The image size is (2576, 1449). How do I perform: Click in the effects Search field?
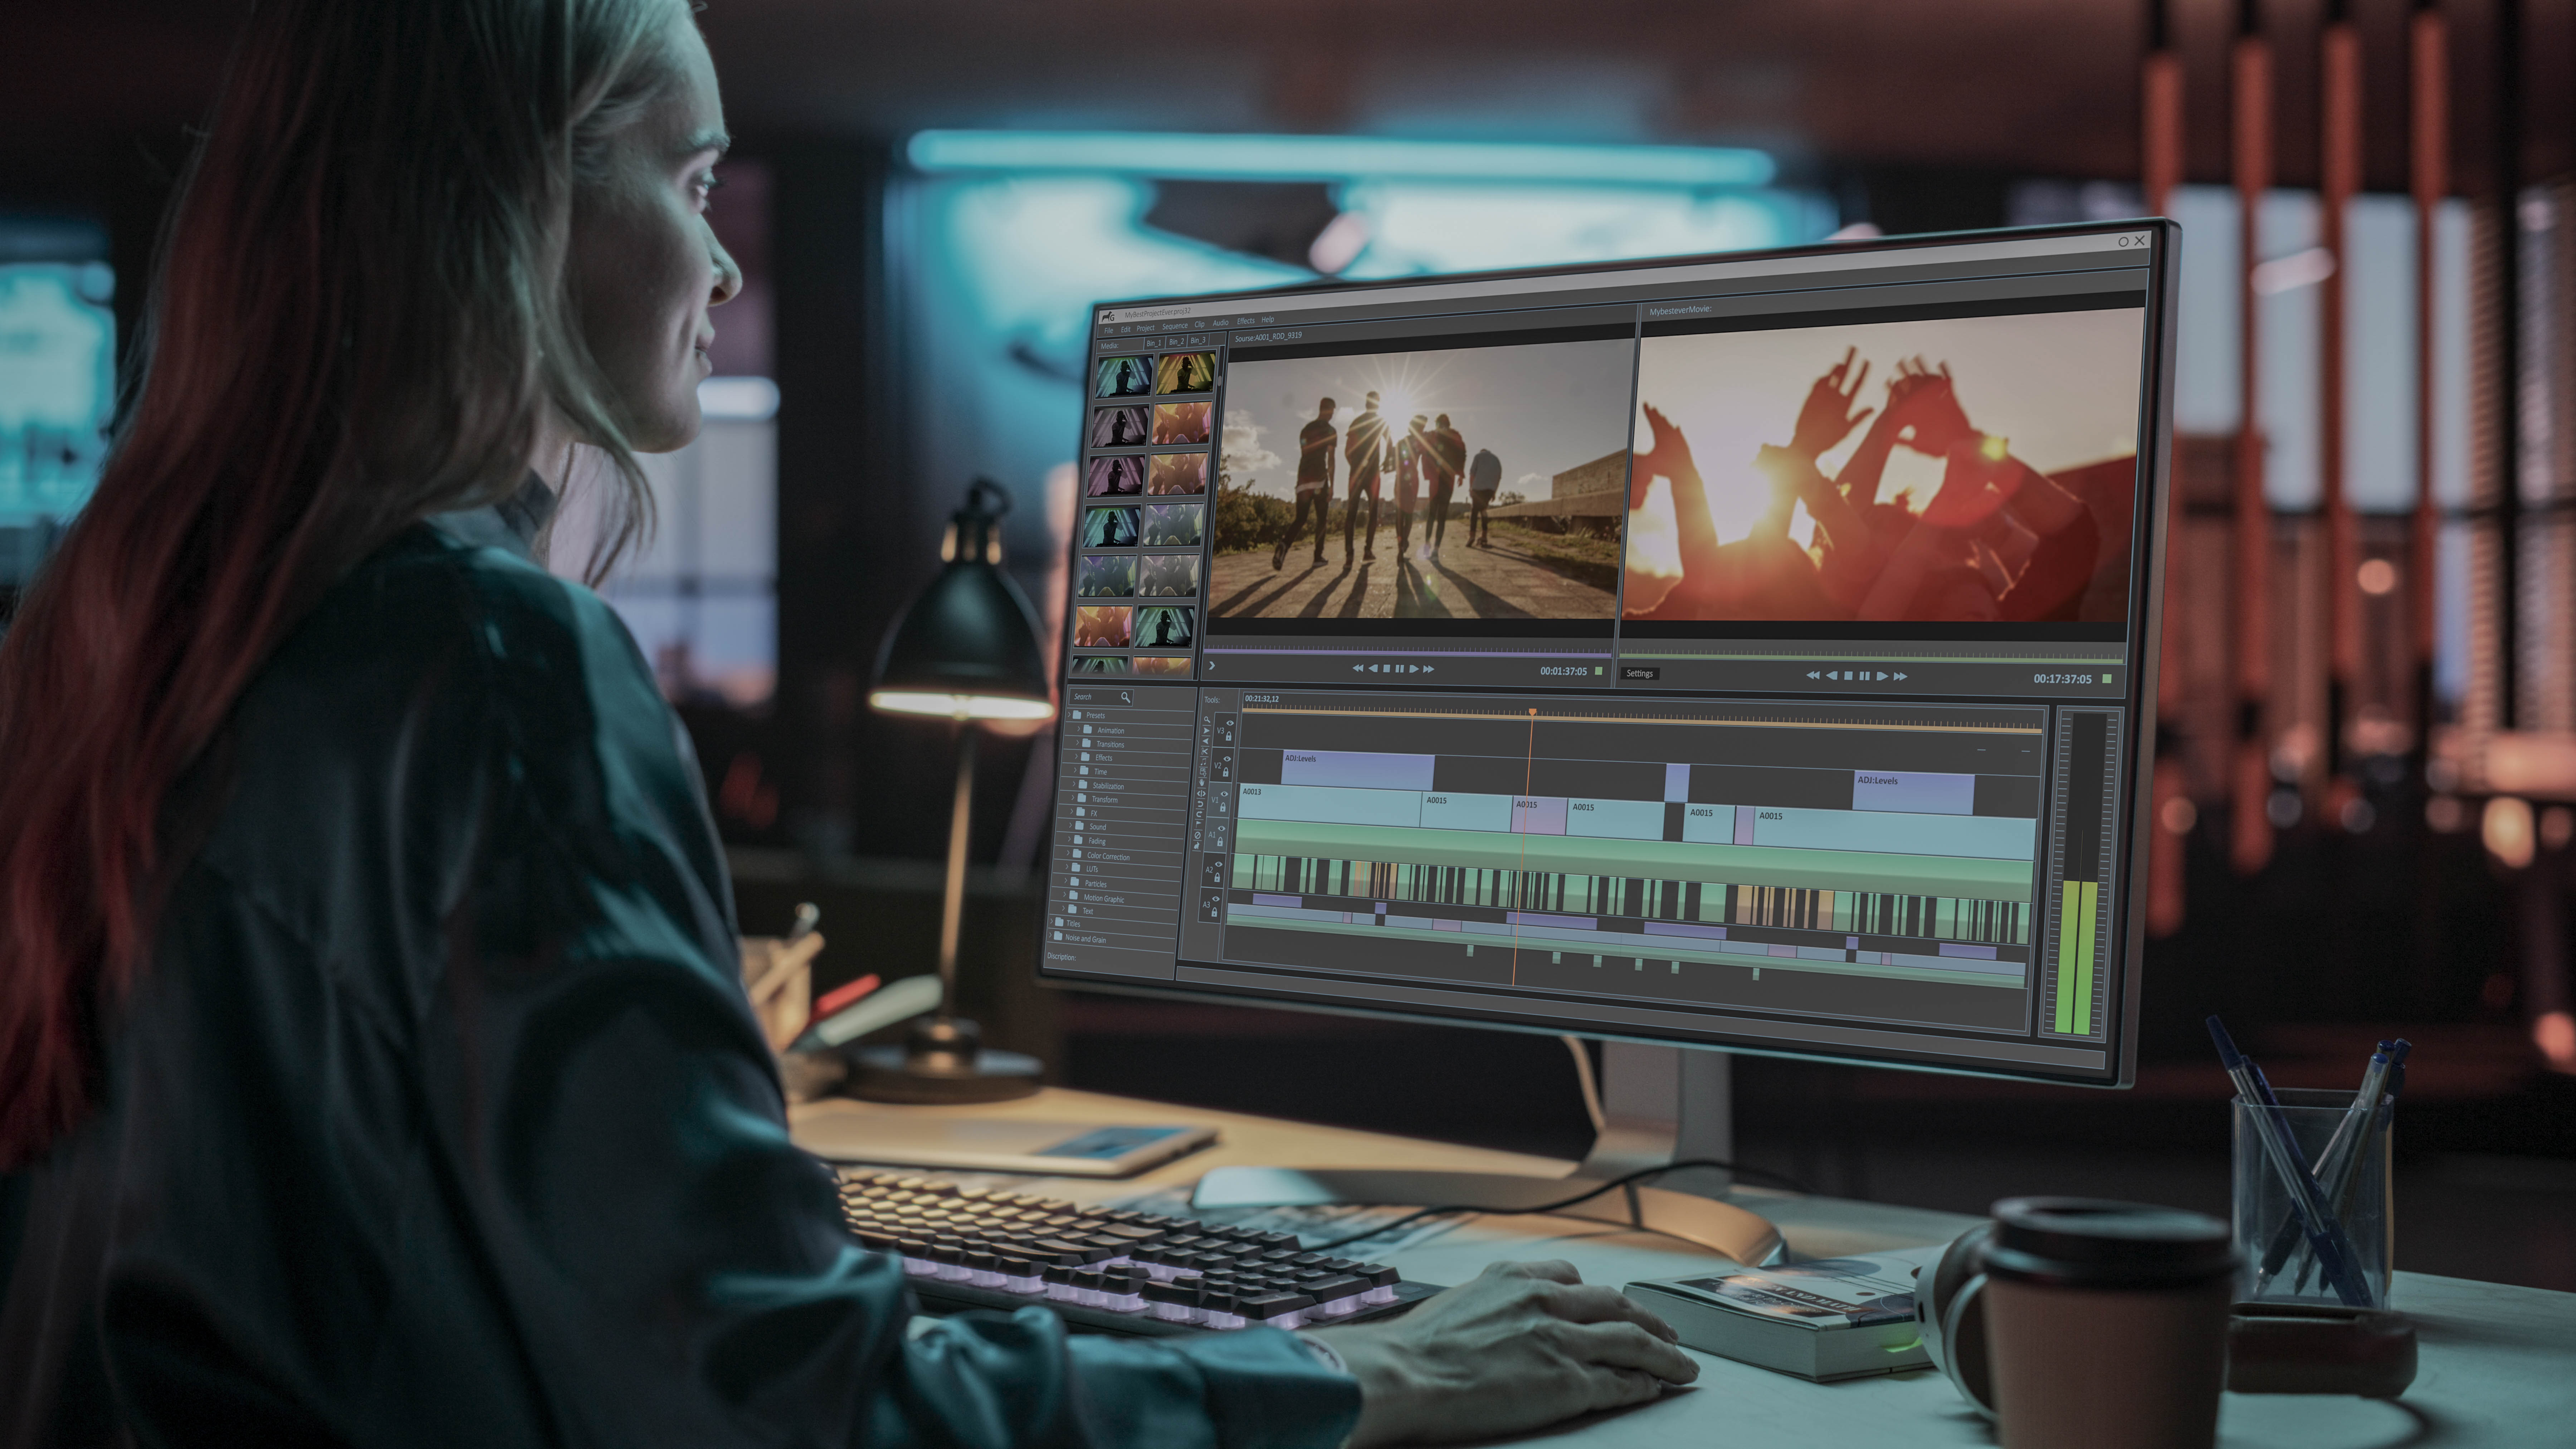[1100, 697]
